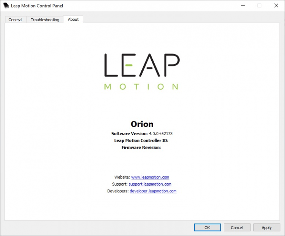Click the Developers: label

pos(118,191)
